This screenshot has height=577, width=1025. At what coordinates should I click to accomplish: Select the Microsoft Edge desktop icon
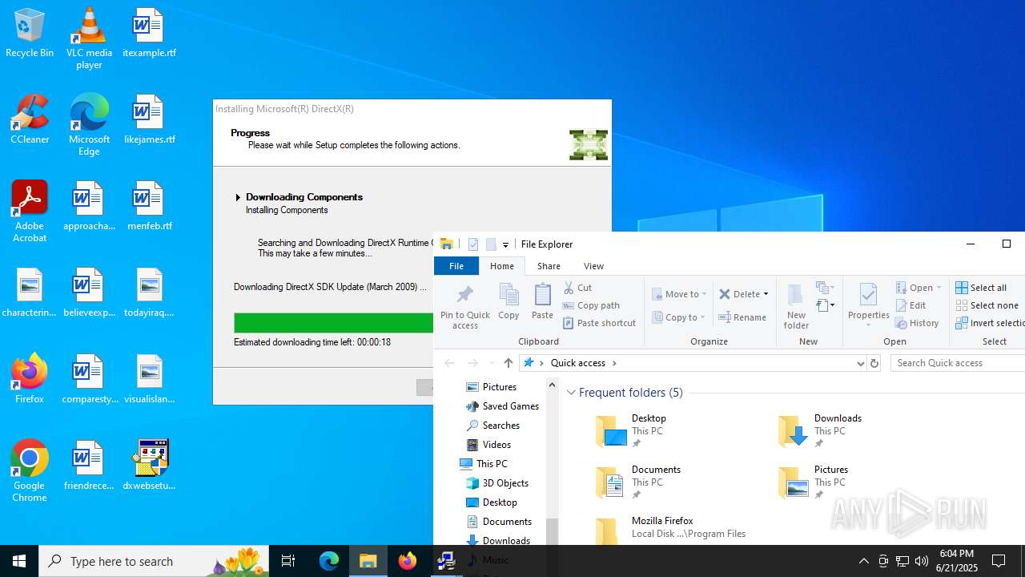[x=89, y=125]
